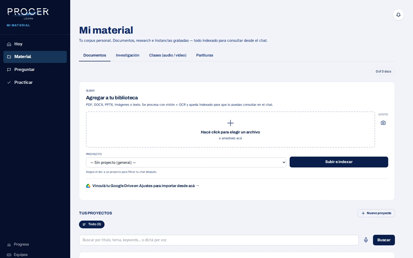Click the Material folder icon in the sidebar
This screenshot has width=413, height=258.
point(9,57)
